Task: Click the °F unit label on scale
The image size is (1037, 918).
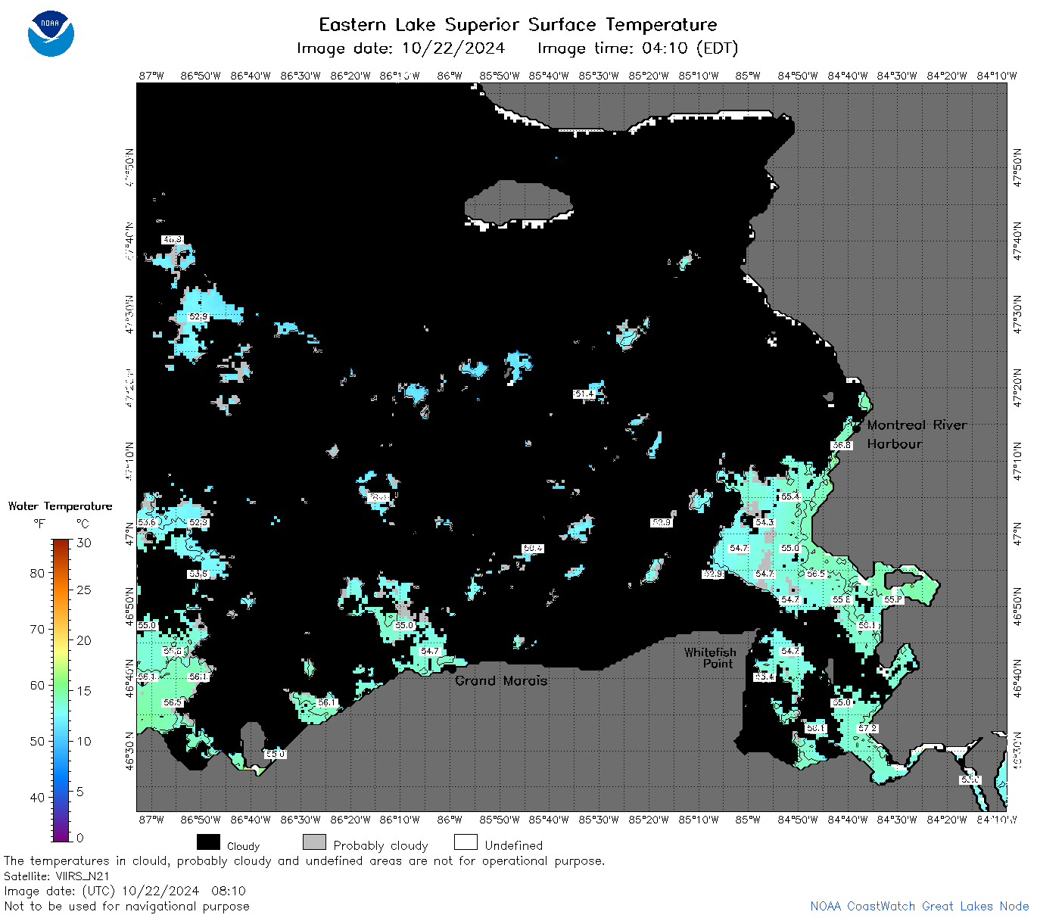Action: coord(39,524)
